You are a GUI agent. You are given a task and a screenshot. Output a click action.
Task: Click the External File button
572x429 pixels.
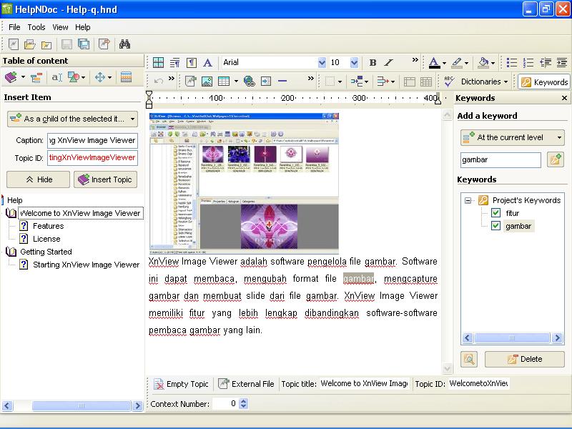point(246,384)
